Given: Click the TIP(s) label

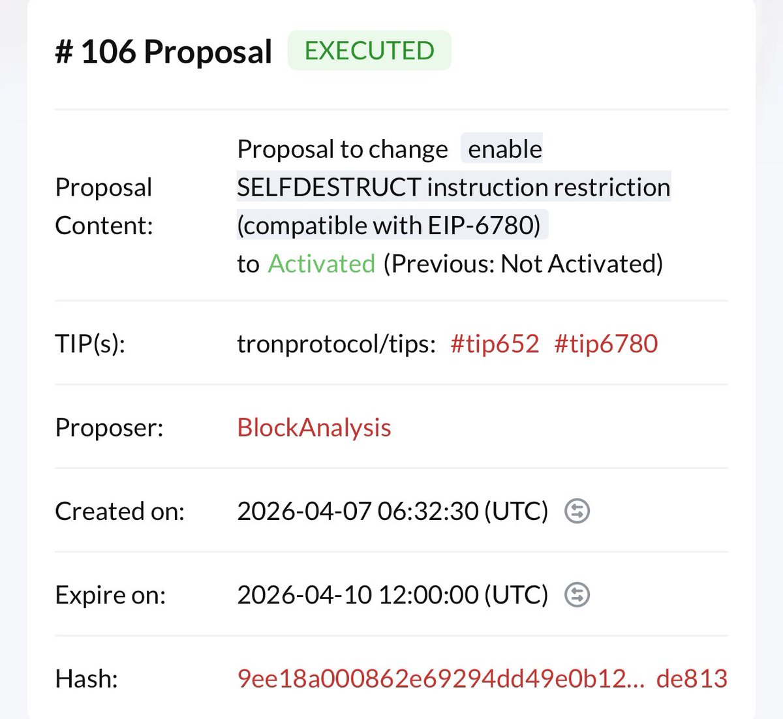Looking at the screenshot, I should pyautogui.click(x=90, y=344).
